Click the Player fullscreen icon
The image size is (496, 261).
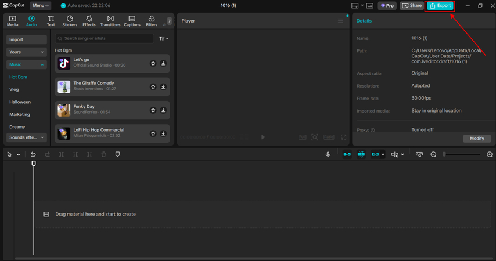(343, 137)
